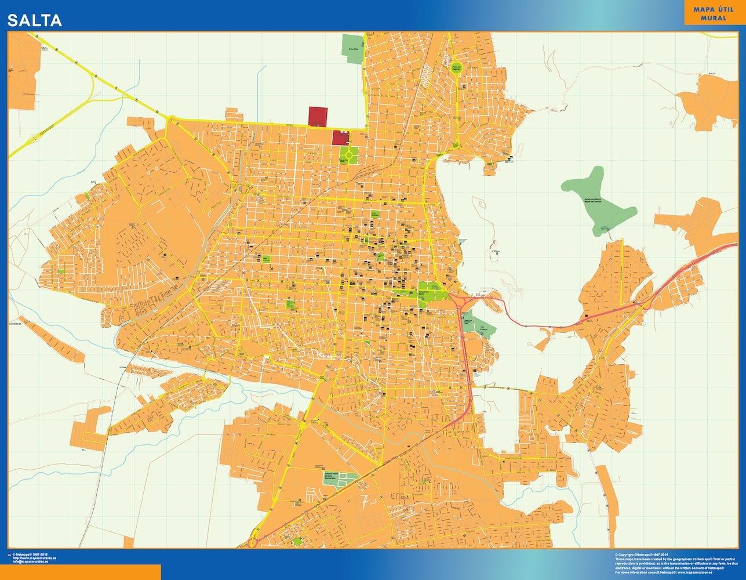746x580 pixels.
Task: Click the MAPA ÚTIL MURAL orange badge
Action: (x=713, y=13)
